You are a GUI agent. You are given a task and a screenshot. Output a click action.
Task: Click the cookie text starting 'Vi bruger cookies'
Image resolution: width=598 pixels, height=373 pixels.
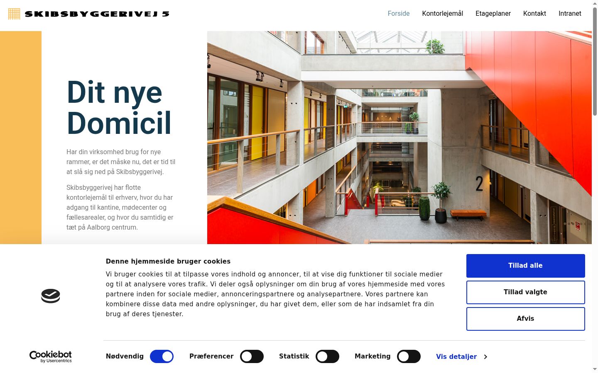tap(275, 294)
